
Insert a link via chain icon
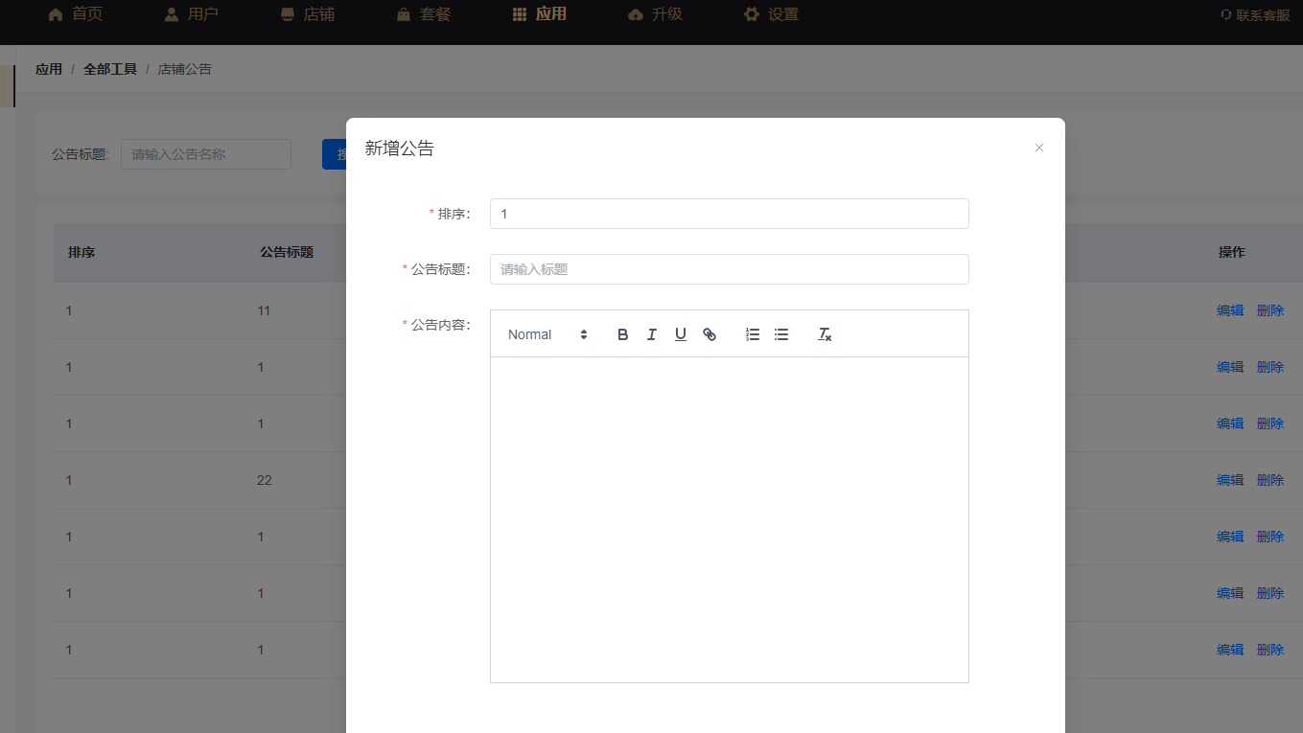coord(709,334)
